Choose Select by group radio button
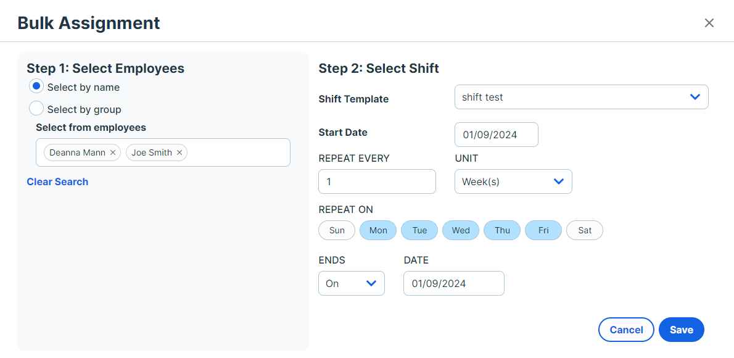Image resolution: width=734 pixels, height=358 pixels. (x=36, y=108)
